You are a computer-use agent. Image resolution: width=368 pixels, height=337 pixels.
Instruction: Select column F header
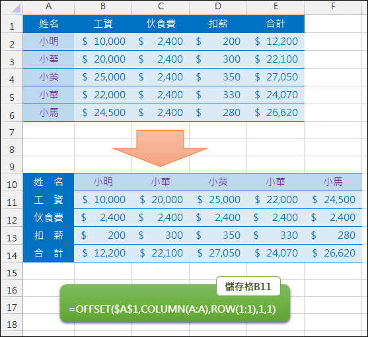tap(333, 7)
